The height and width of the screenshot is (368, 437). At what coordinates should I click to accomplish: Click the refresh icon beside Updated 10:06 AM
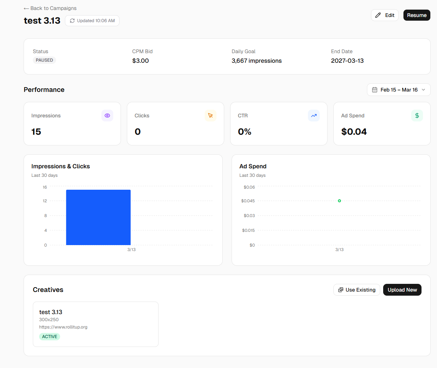[72, 21]
